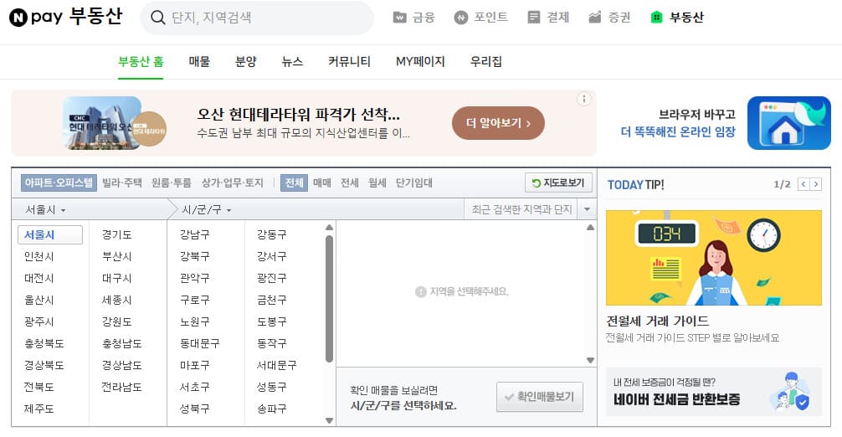Open the 매물 tab

coord(199,61)
